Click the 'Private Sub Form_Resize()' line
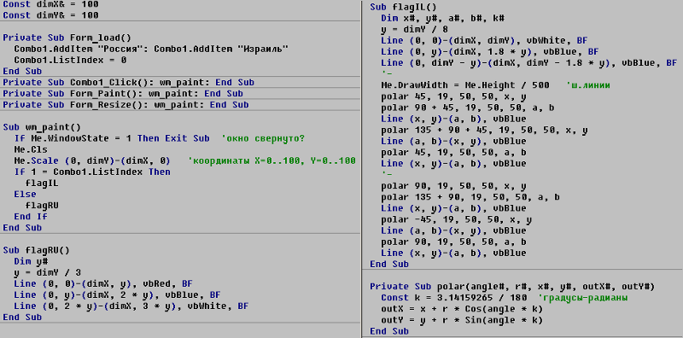The width and height of the screenshot is (683, 338). pos(126,104)
